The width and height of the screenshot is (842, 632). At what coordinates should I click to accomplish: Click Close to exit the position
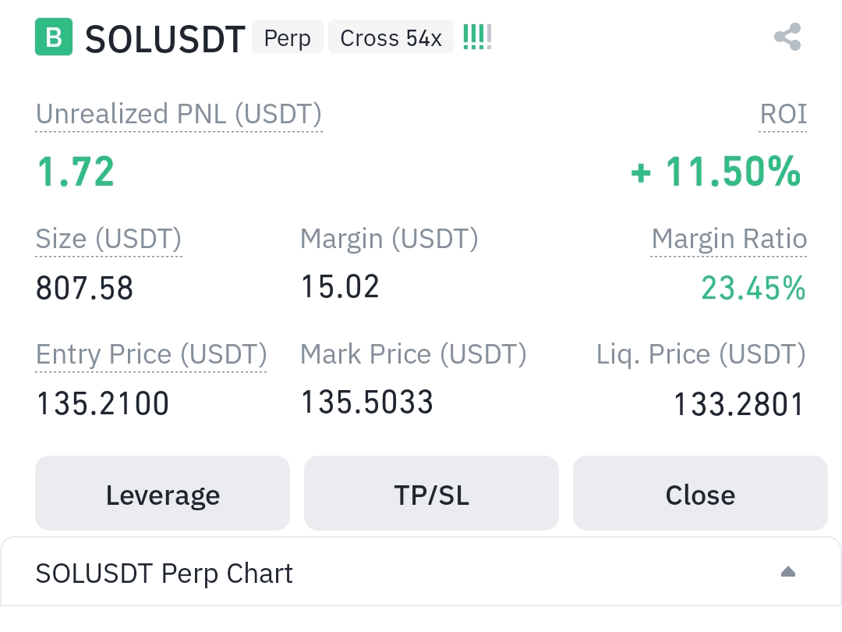coord(700,493)
